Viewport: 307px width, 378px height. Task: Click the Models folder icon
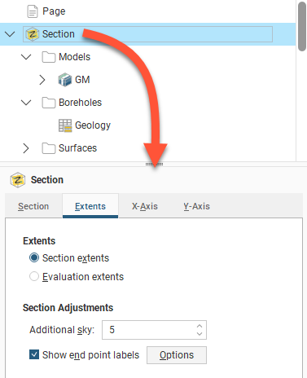(49, 57)
